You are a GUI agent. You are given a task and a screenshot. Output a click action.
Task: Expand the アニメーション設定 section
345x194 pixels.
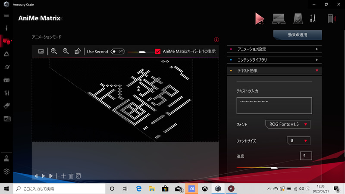274,49
